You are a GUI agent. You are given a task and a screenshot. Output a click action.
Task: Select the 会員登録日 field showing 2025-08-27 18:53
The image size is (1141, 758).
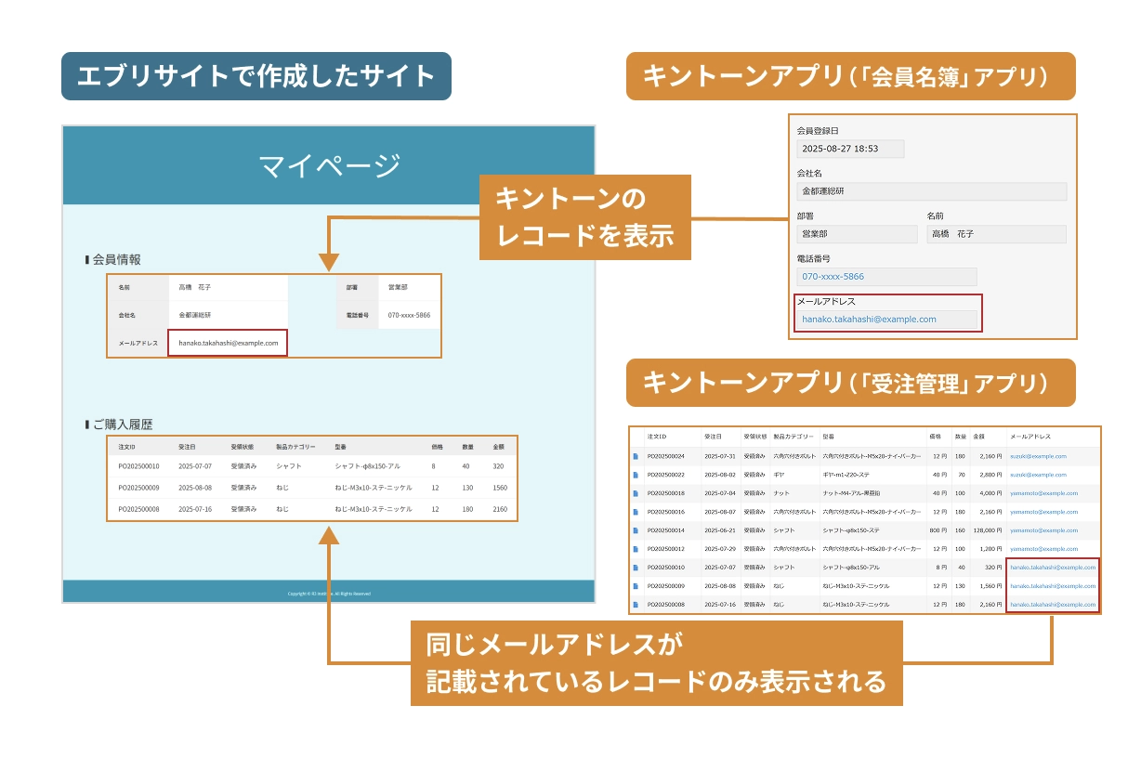pos(850,149)
